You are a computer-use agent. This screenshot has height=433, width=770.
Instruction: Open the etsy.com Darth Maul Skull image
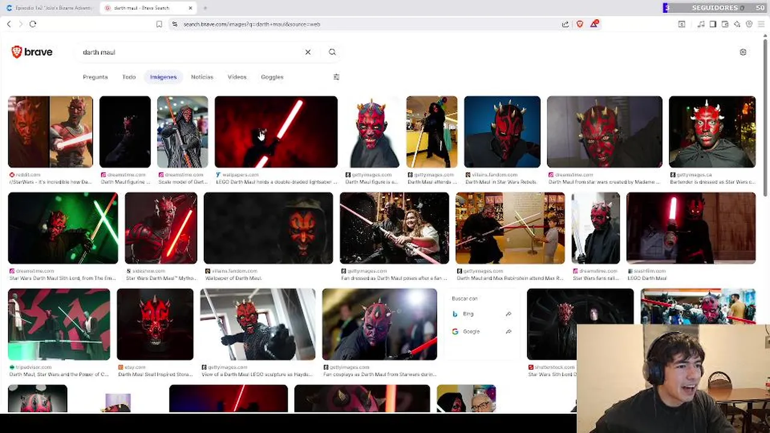coord(155,324)
